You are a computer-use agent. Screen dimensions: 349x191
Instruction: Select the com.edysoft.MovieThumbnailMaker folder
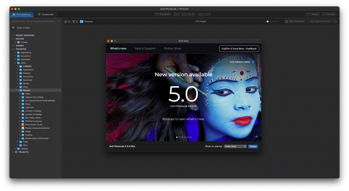pos(40,101)
